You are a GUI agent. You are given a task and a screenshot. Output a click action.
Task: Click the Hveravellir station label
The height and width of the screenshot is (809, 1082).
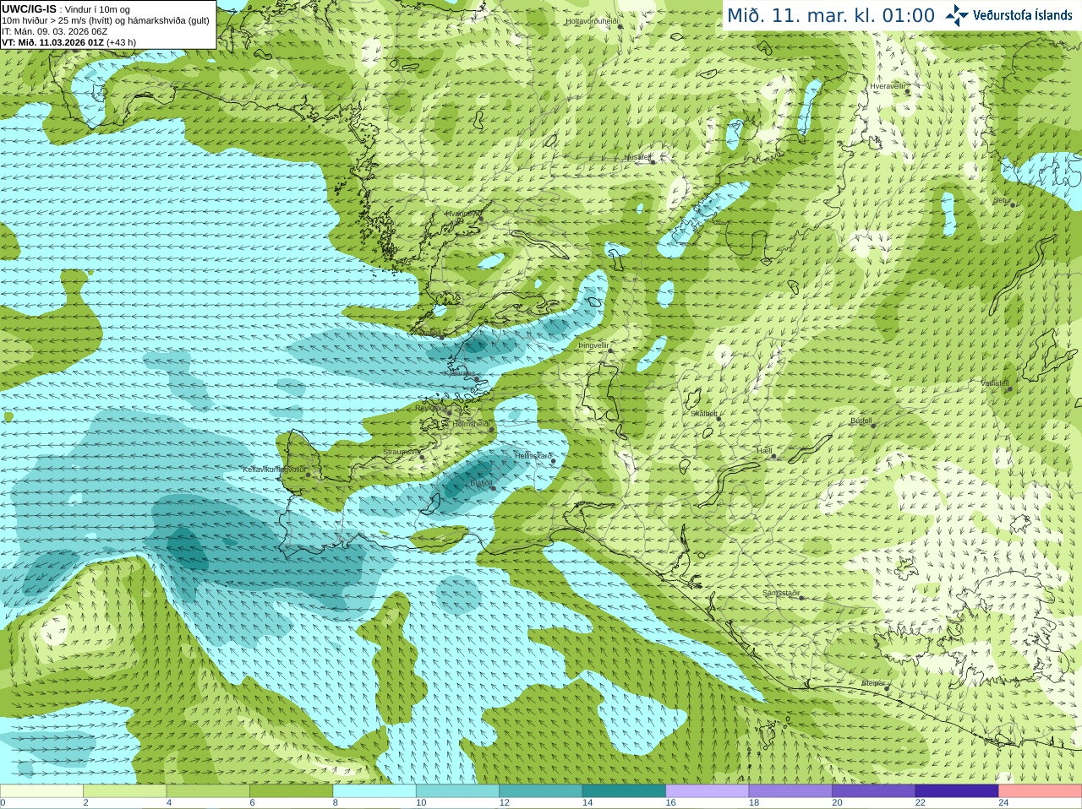(888, 86)
